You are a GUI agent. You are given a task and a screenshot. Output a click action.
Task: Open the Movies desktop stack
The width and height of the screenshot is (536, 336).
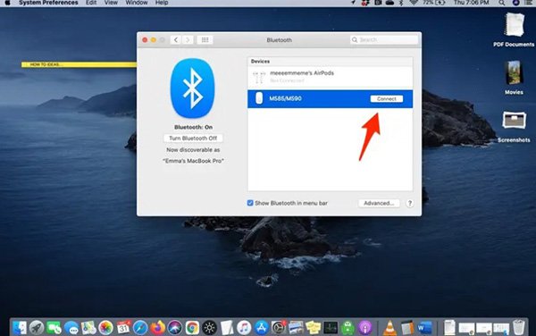point(514,78)
